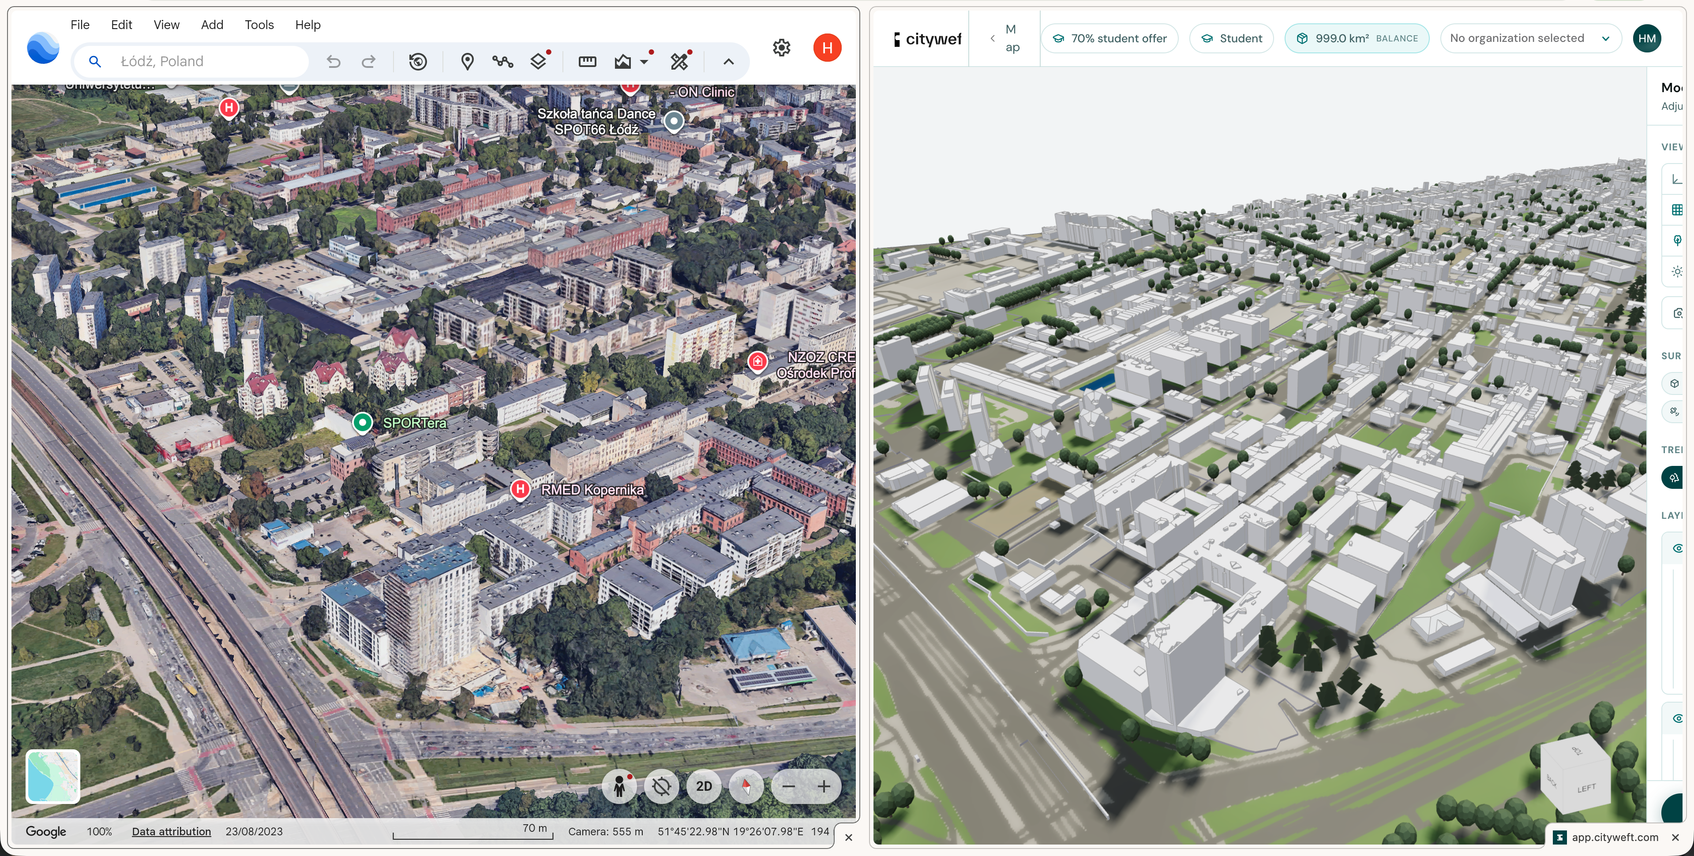Toggle second layer visibility eye in Cityweft
The image size is (1694, 856).
(x=1678, y=719)
